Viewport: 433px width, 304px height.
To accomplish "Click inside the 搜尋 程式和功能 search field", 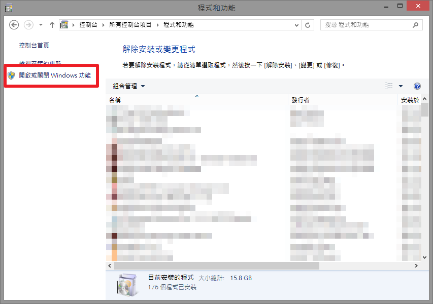I will pos(365,25).
